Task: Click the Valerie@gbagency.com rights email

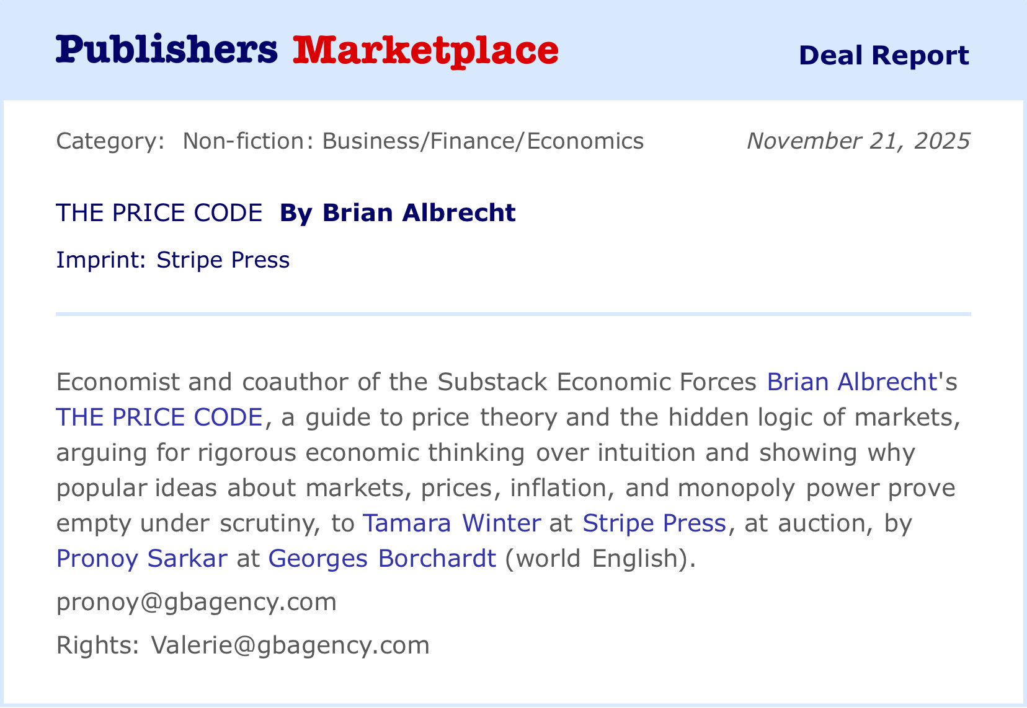Action: click(x=290, y=645)
